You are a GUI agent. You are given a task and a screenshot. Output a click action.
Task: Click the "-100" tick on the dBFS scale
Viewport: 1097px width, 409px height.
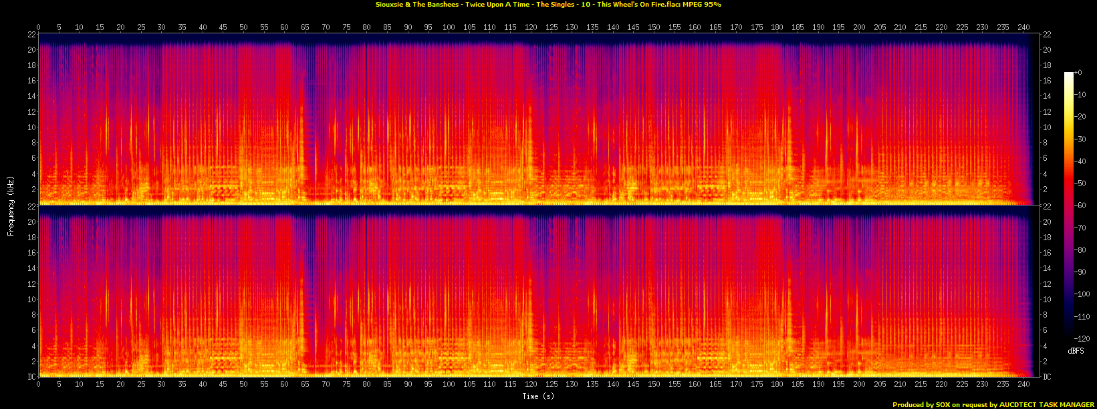[x=1082, y=294]
